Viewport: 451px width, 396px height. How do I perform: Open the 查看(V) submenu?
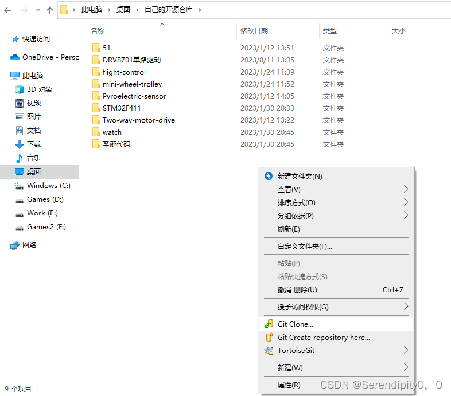point(336,189)
